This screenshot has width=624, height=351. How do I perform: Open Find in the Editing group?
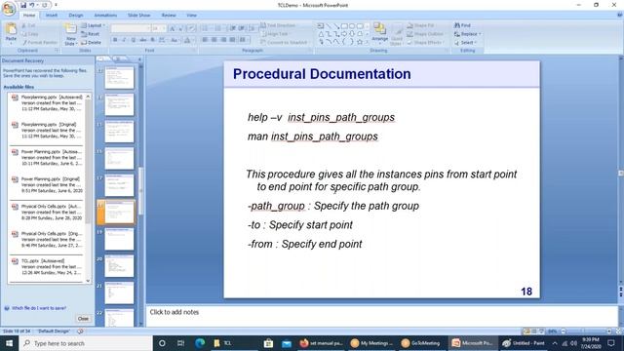point(462,25)
